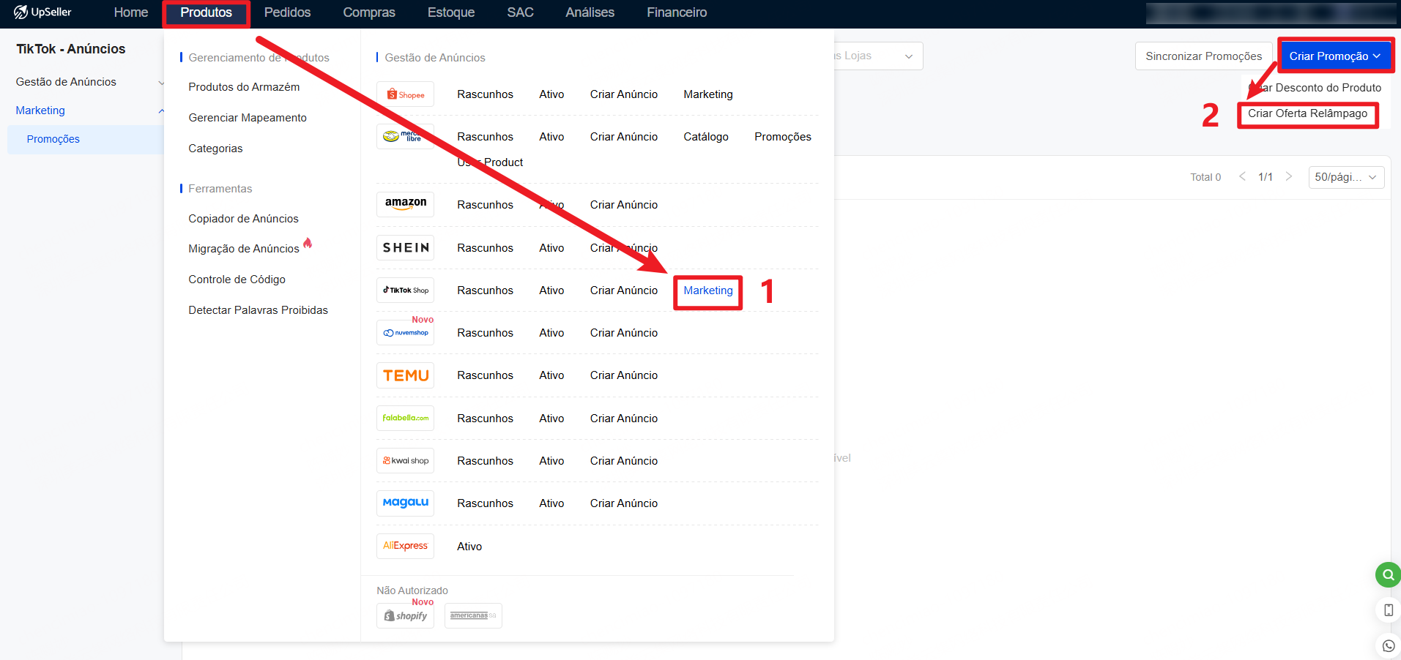Click the UpSeller logo
The width and height of the screenshot is (1401, 660).
pos(42,12)
